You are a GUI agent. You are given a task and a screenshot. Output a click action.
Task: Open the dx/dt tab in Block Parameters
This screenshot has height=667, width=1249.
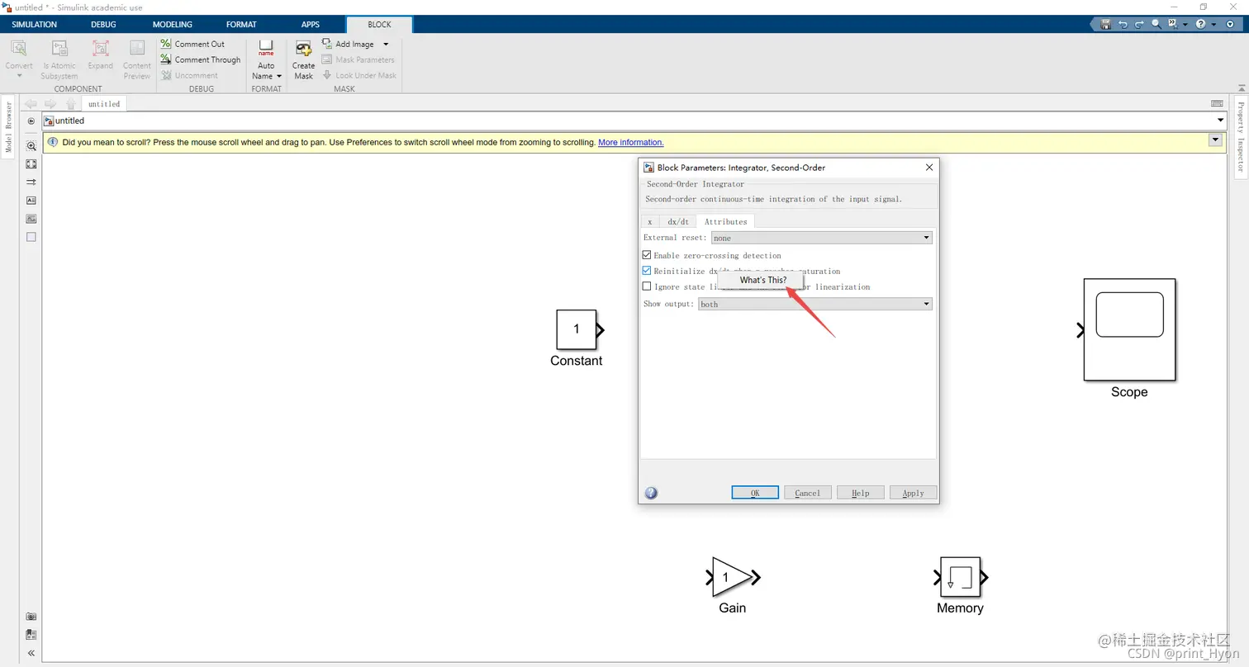[x=677, y=221]
